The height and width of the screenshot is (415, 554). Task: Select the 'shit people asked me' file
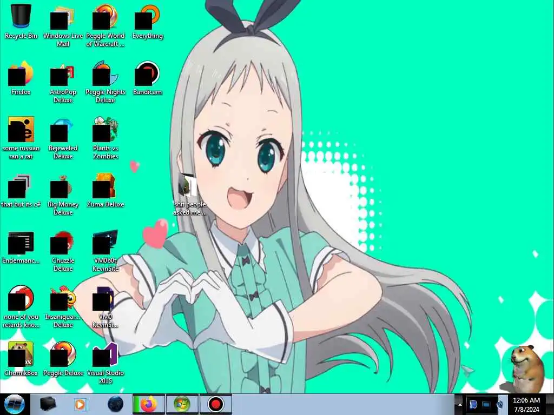[x=190, y=195]
